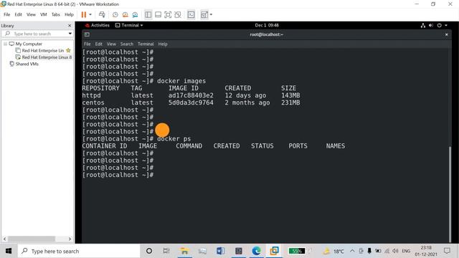Click the library horizontal scrollbar

32,239
